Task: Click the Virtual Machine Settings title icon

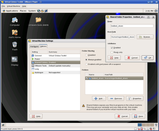Action: (x=30, y=41)
